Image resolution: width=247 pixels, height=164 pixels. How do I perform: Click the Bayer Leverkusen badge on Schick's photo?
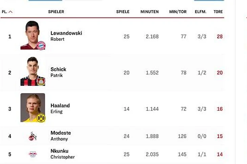point(41,81)
